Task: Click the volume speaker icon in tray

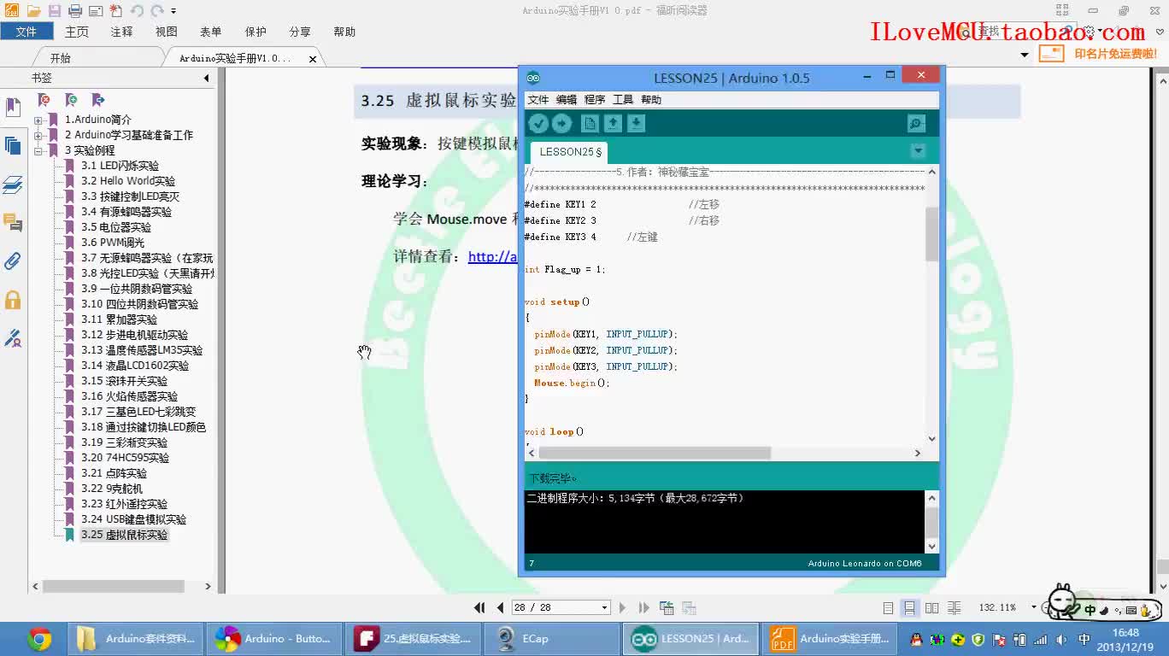Action: click(x=1061, y=639)
